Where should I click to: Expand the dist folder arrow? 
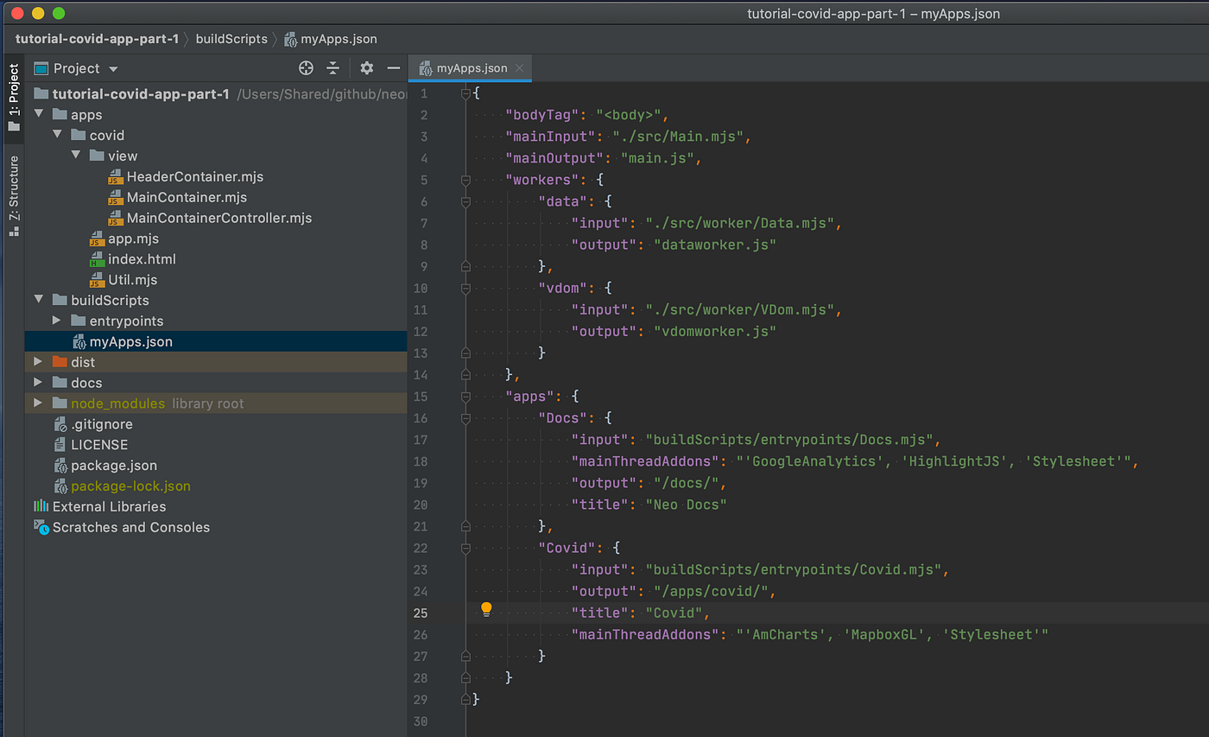[39, 362]
